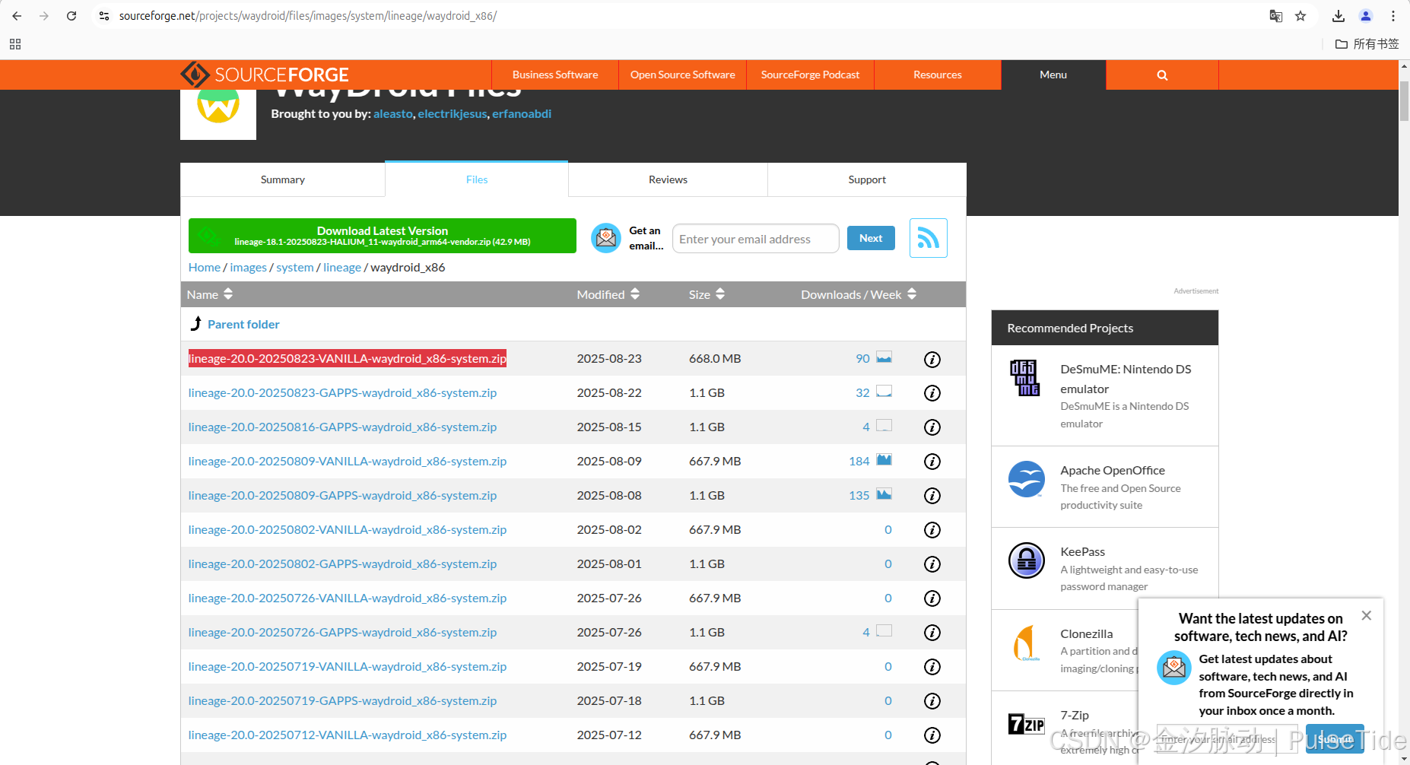Open the KeePass project icon

click(1027, 560)
